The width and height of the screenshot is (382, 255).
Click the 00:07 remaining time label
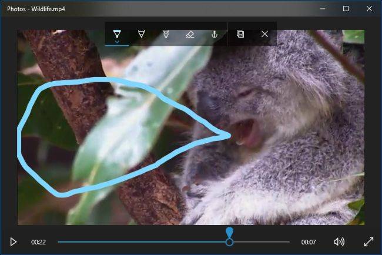coord(309,242)
